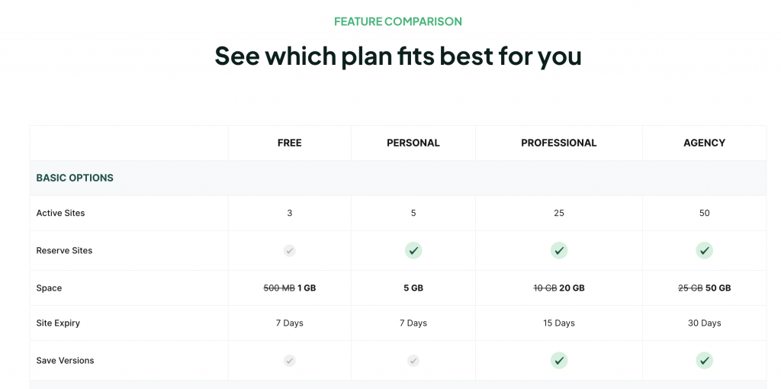Click the green Reserve Sites checkmark under Personal
Viewport: 781px width, 389px height.
pos(413,250)
